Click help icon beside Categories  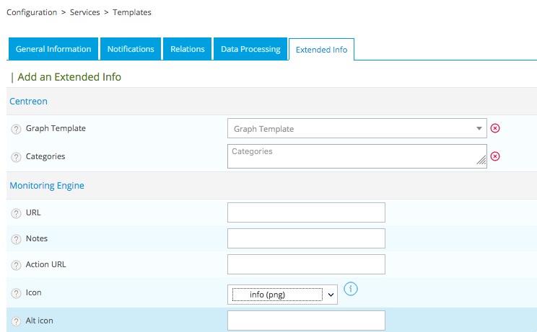point(16,156)
